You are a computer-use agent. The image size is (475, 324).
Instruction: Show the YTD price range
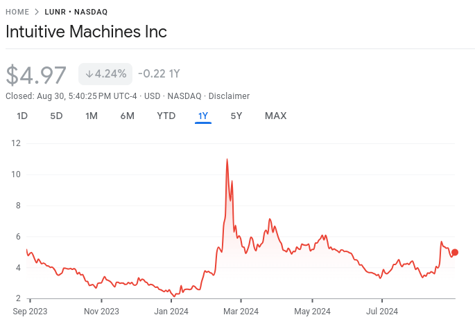tap(166, 116)
